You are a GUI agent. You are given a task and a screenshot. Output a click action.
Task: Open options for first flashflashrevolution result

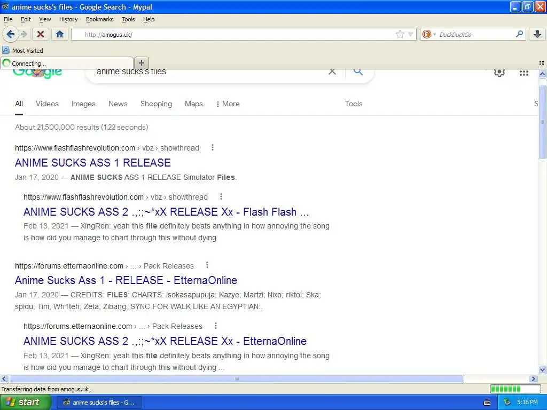213,147
